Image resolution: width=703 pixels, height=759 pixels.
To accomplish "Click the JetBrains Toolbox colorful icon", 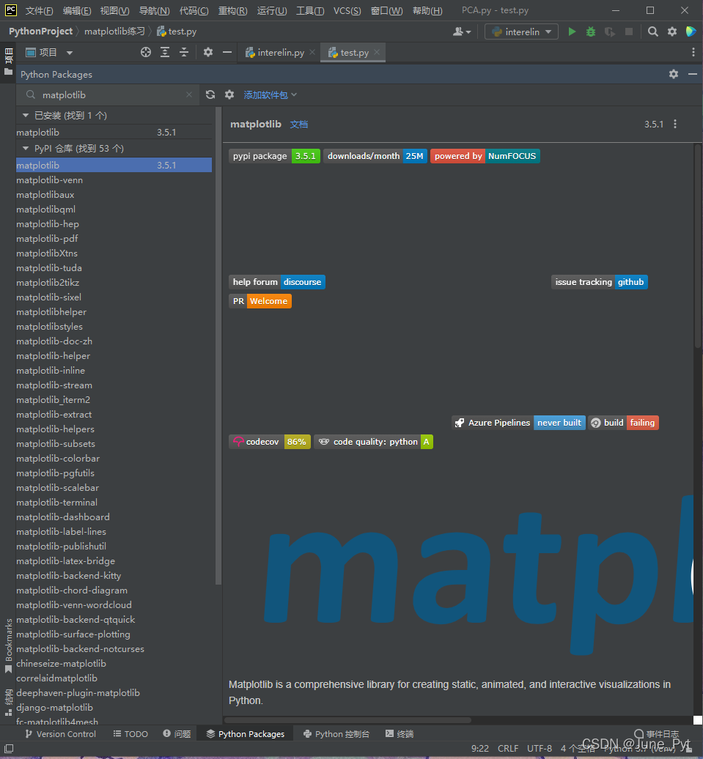I will tap(691, 32).
